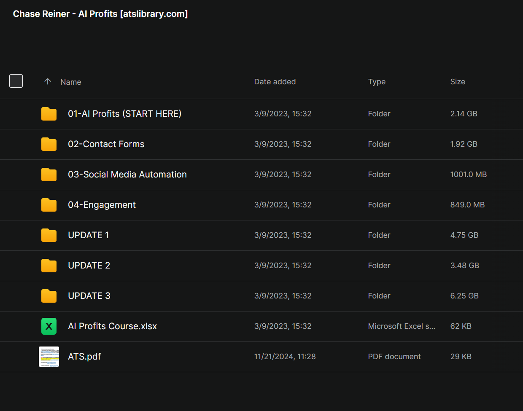The width and height of the screenshot is (523, 411).
Task: Click the 1001.0 MB size value
Action: click(469, 175)
